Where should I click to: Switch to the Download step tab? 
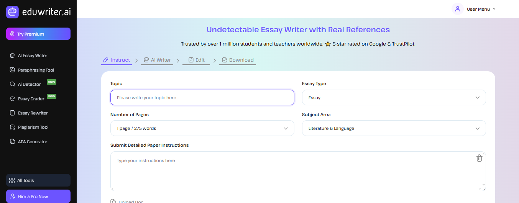click(x=238, y=60)
